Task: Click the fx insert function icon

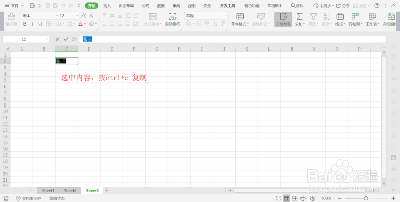Action: [74, 39]
